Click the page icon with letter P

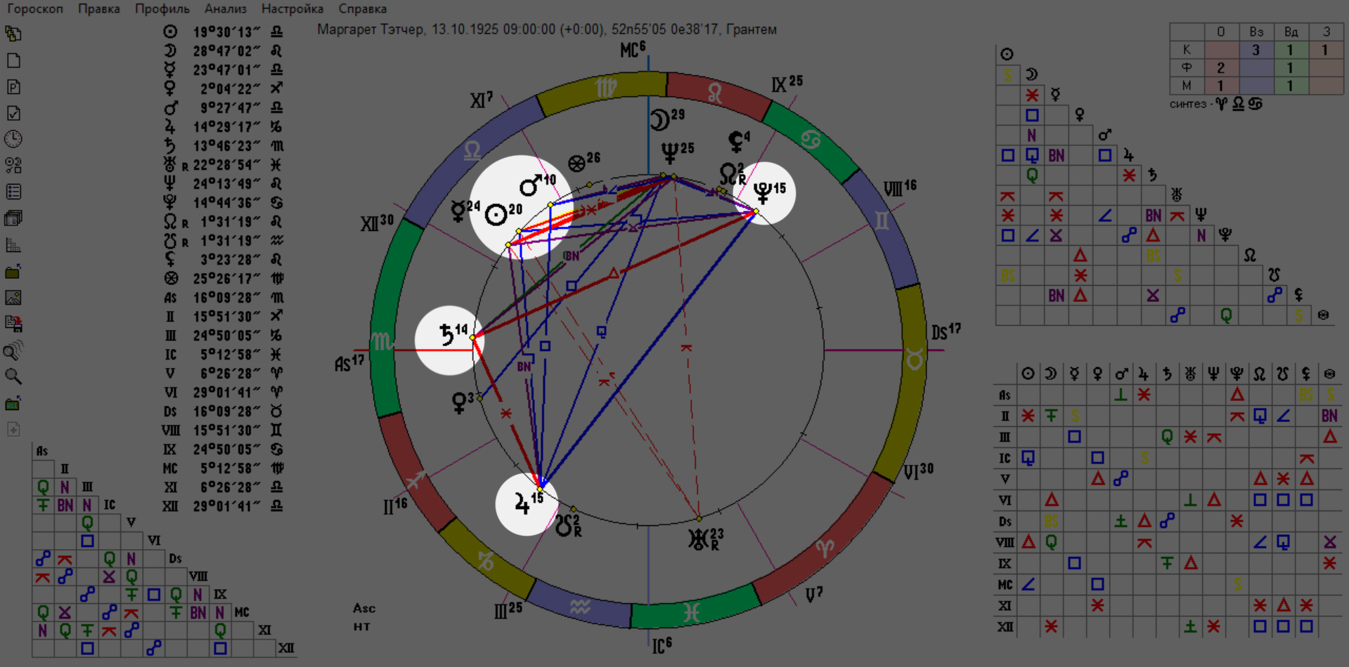[13, 86]
